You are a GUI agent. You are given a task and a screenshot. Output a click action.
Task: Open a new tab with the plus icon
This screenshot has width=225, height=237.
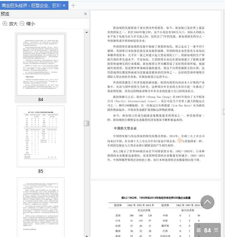click(x=73, y=6)
